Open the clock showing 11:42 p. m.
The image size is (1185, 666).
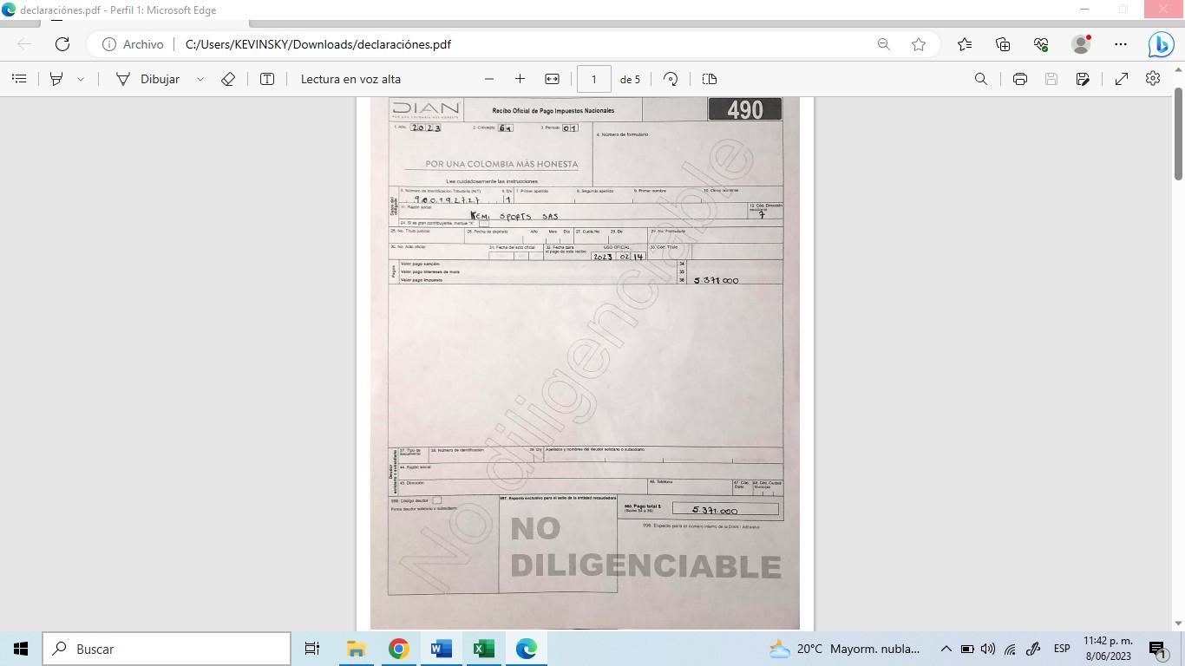1109,649
